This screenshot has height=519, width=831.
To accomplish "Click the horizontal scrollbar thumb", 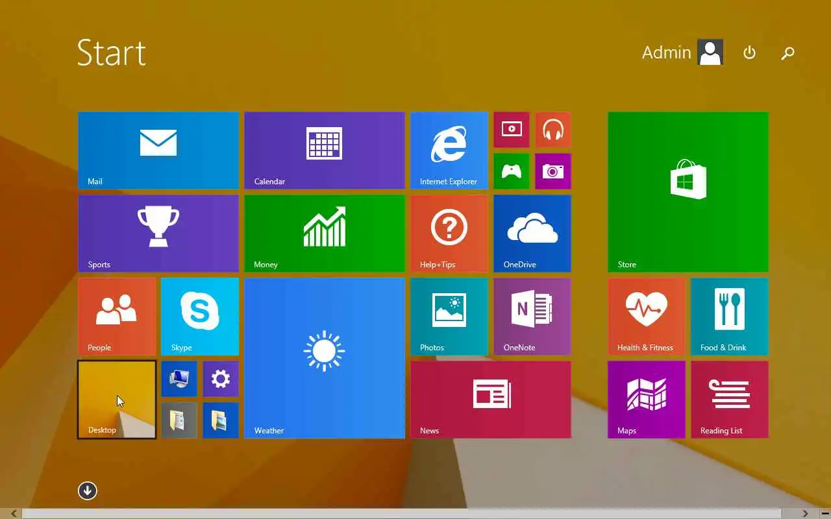I will (x=402, y=513).
